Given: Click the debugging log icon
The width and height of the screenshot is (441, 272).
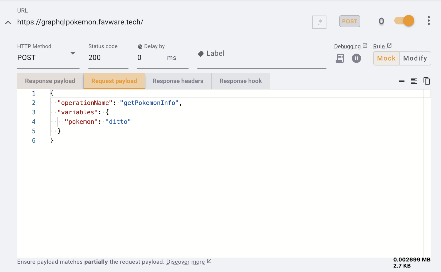Looking at the screenshot, I should [x=340, y=58].
